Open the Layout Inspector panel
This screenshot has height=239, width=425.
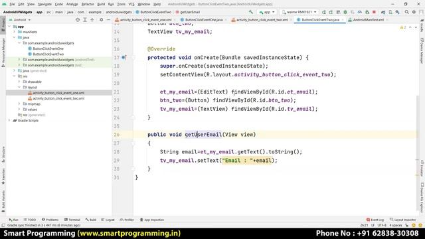point(403,220)
